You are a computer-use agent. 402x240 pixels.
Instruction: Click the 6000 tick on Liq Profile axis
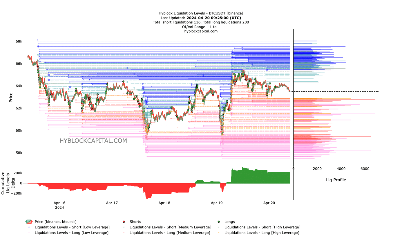[365, 169]
